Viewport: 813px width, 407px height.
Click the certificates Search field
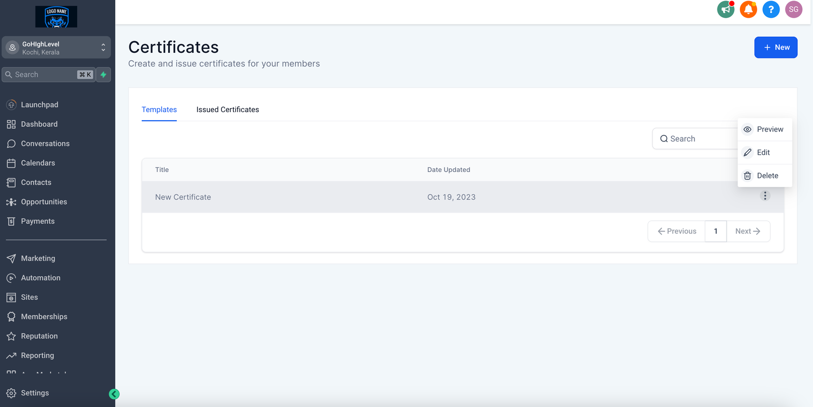(696, 139)
